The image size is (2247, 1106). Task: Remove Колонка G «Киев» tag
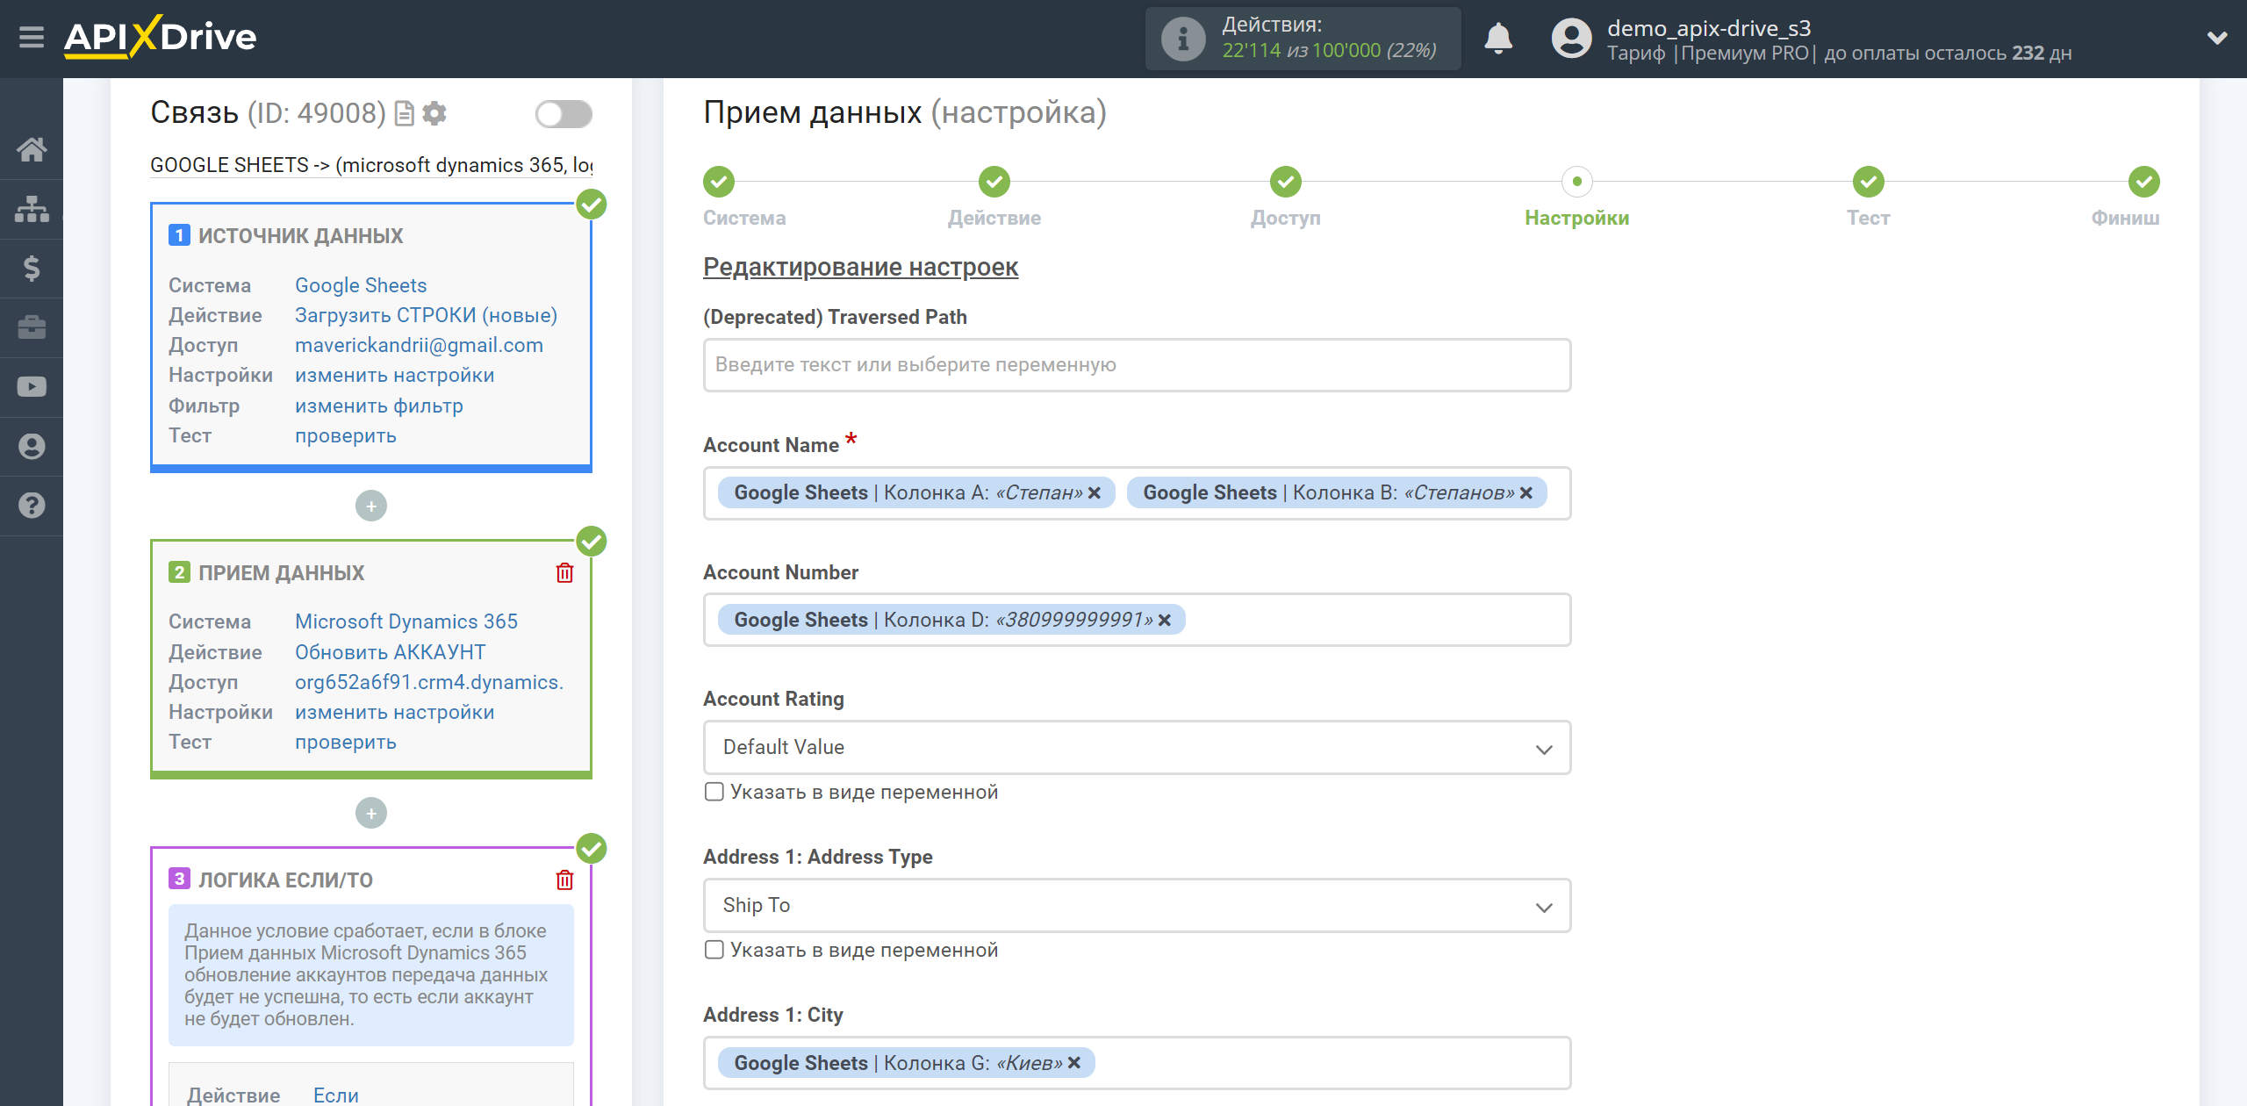pos(1074,1063)
